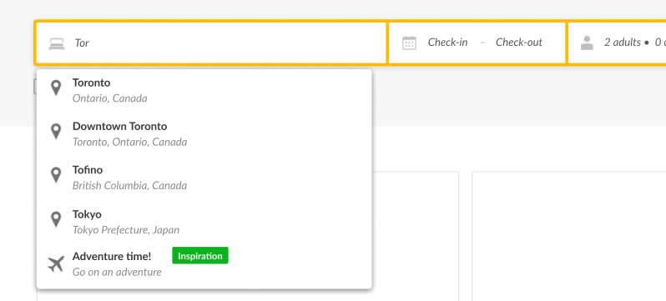Click the person icon next to 2 adults
666x301 pixels.
[587, 43]
